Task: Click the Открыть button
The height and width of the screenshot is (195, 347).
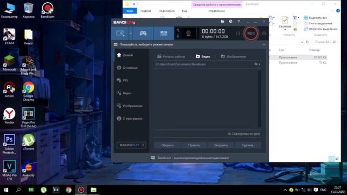Action: [x=168, y=145]
